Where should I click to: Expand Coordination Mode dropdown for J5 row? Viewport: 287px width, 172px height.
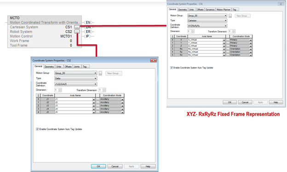point(122,112)
